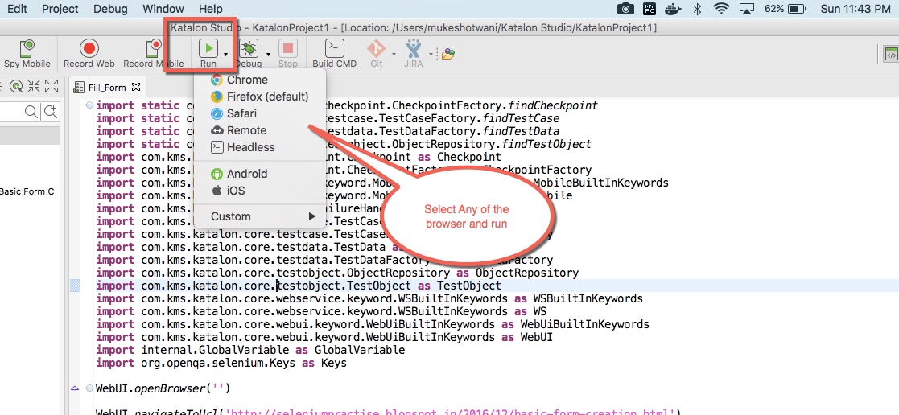
Task: Choose Chrome from the run menu
Action: pos(247,80)
